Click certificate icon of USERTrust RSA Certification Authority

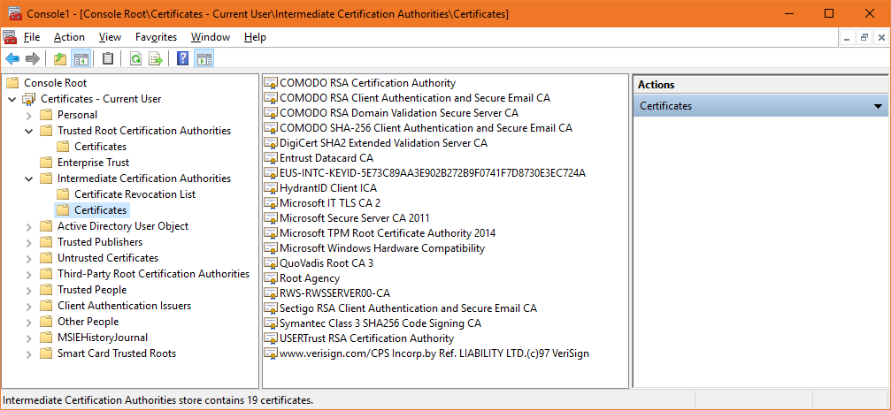(271, 338)
